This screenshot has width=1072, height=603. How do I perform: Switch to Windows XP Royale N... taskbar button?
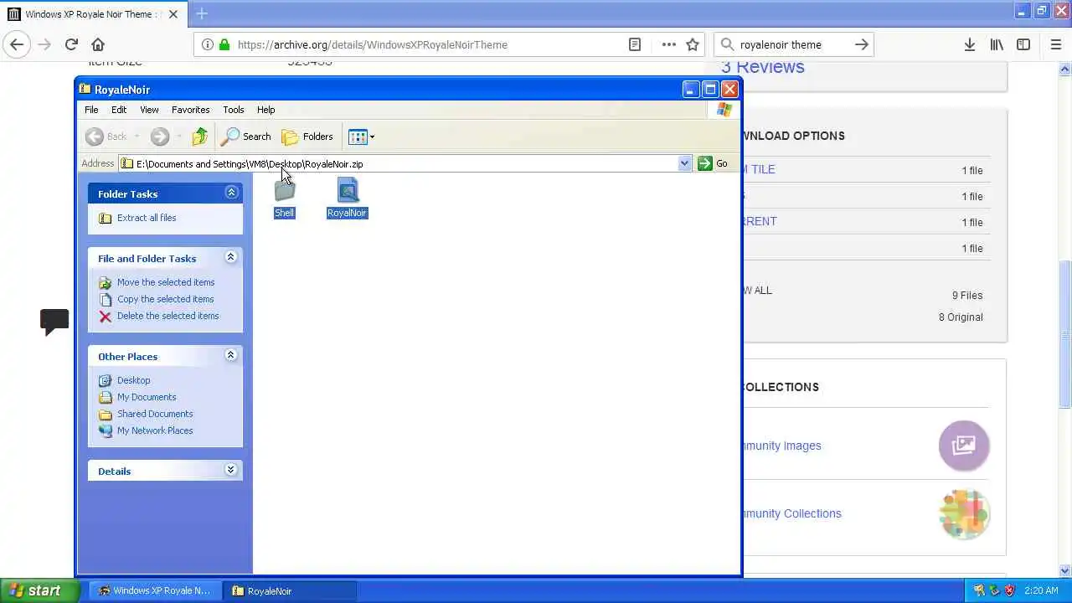156,590
